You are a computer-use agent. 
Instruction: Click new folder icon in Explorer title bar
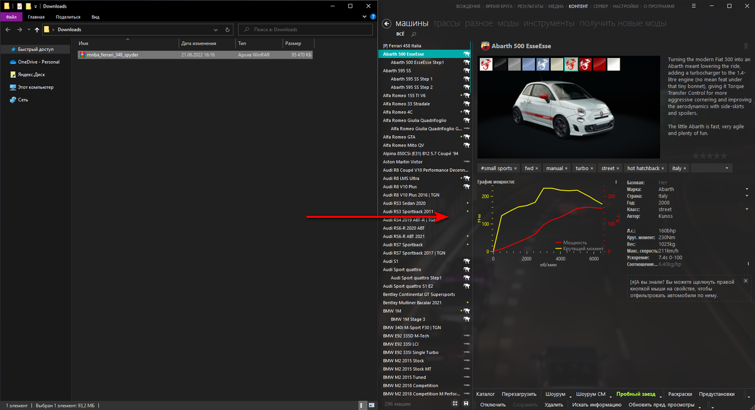[28, 6]
